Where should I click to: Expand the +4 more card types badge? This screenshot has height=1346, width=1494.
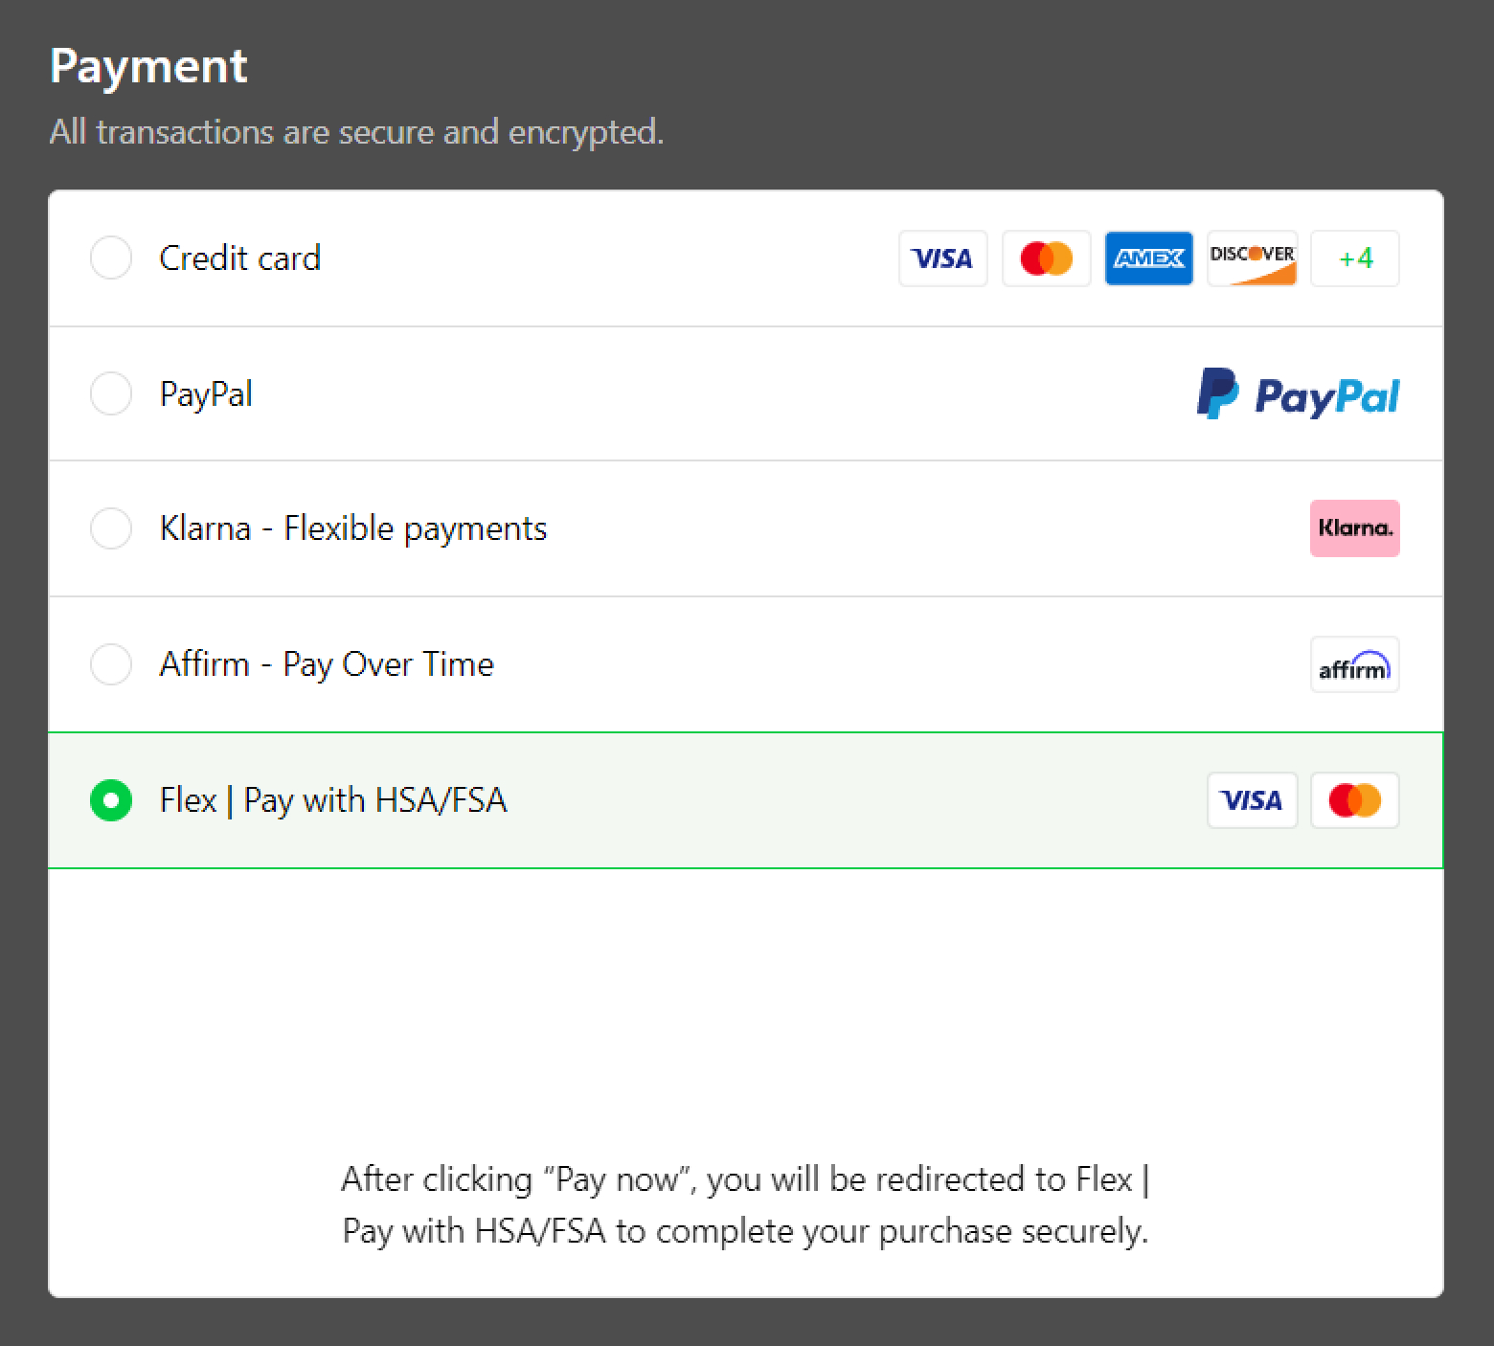tap(1354, 258)
